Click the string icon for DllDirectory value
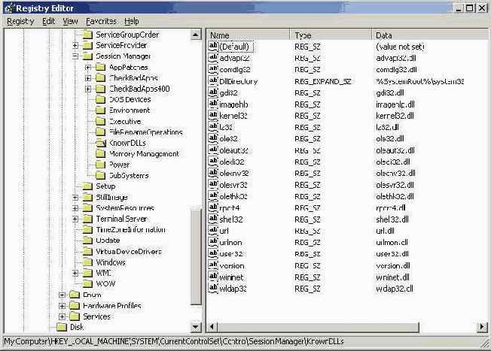The height and width of the screenshot is (351, 491). 213,81
